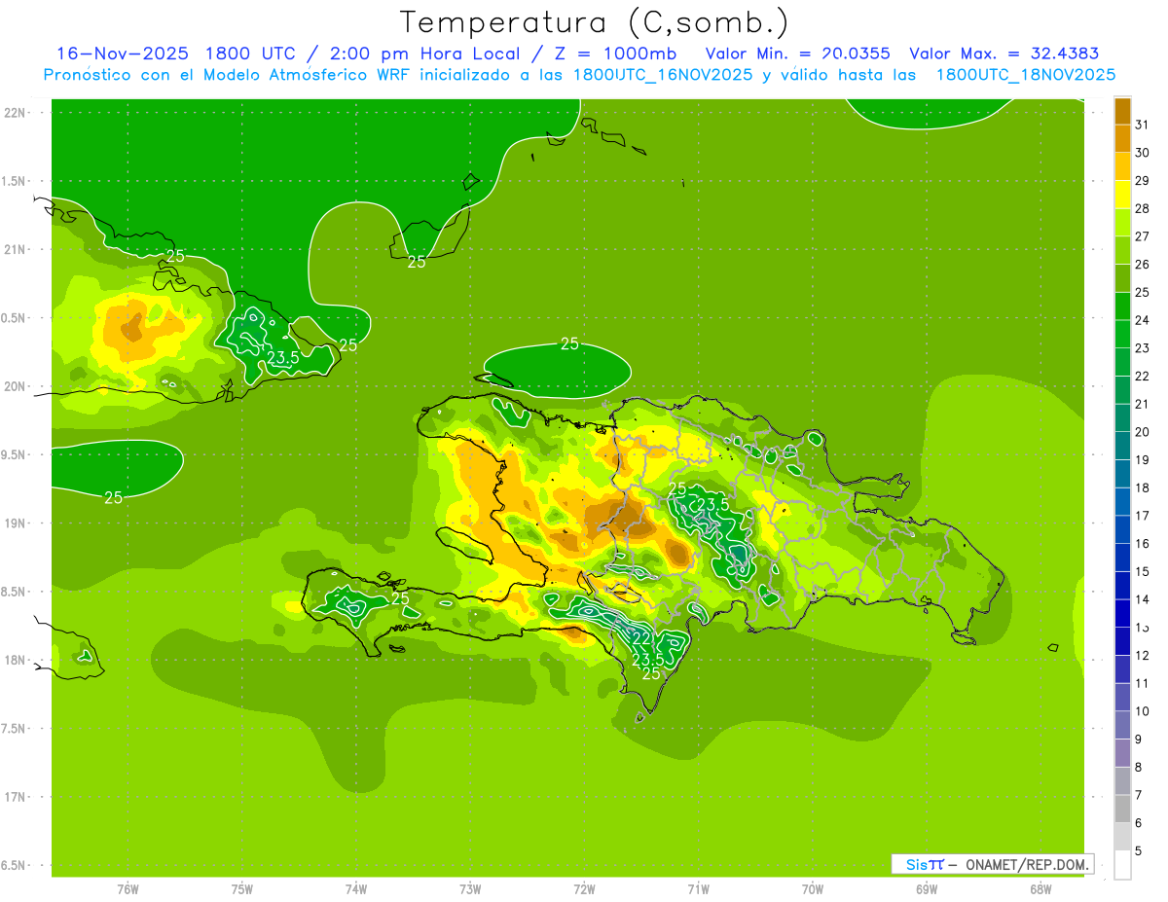Click the '22N' latitude axis label
The width and height of the screenshot is (1168, 902).
(15, 112)
